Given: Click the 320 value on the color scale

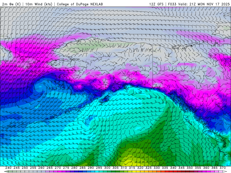Looking at the screenshot, I should tap(140, 168).
